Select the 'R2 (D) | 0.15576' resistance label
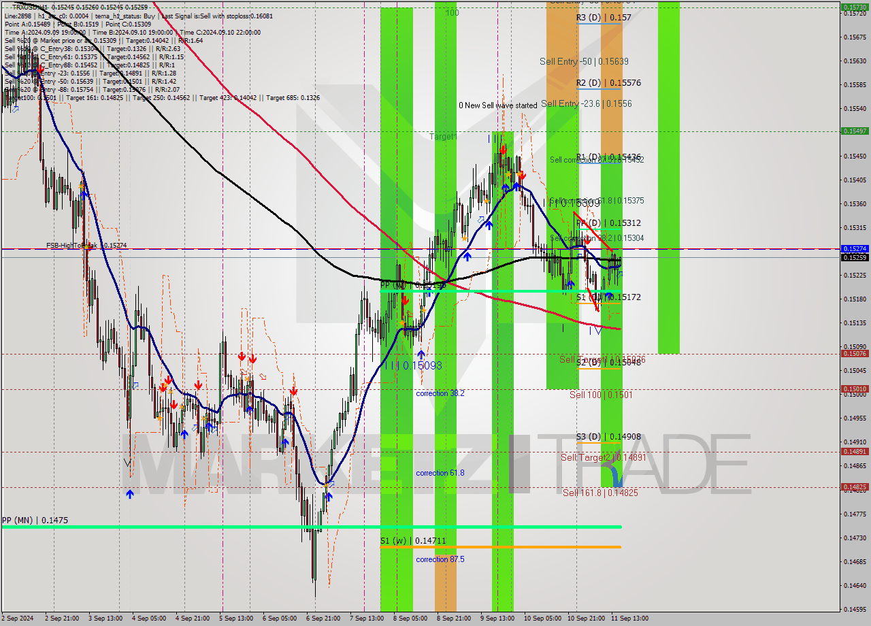The width and height of the screenshot is (871, 626). coord(608,83)
